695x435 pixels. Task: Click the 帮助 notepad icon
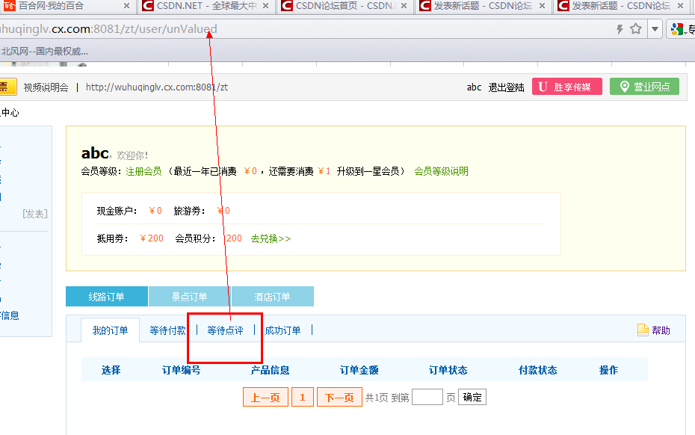pyautogui.click(x=643, y=330)
